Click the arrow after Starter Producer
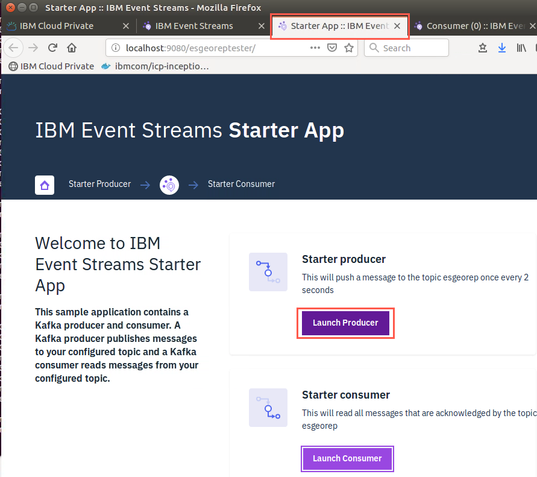 point(145,185)
